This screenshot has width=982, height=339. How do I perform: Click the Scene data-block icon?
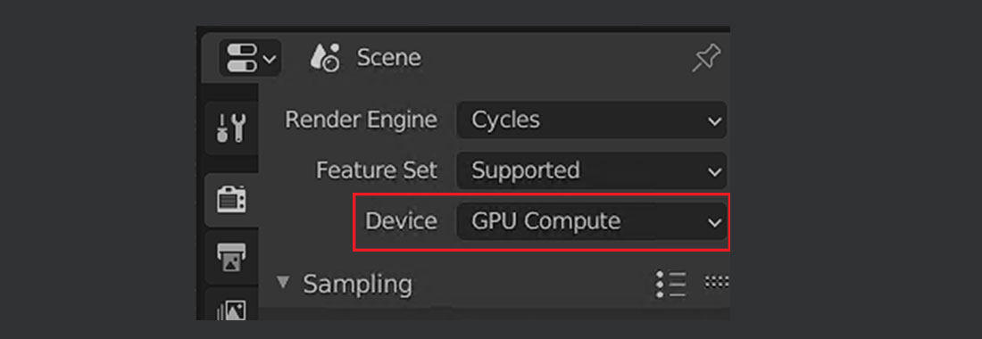tap(325, 58)
